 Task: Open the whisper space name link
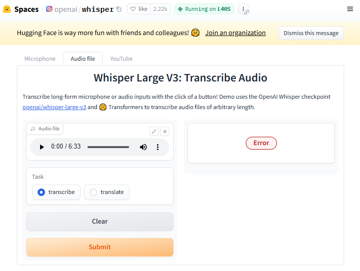(98, 9)
